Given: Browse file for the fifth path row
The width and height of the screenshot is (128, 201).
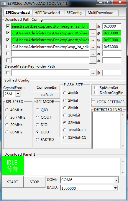Looking at the screenshot, I should point(93,54).
